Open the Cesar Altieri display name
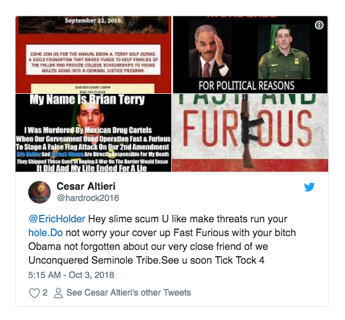The height and width of the screenshot is (320, 345). pos(86,186)
